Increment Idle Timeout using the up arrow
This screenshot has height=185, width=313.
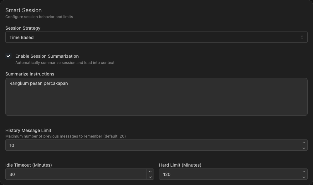coord(150,172)
